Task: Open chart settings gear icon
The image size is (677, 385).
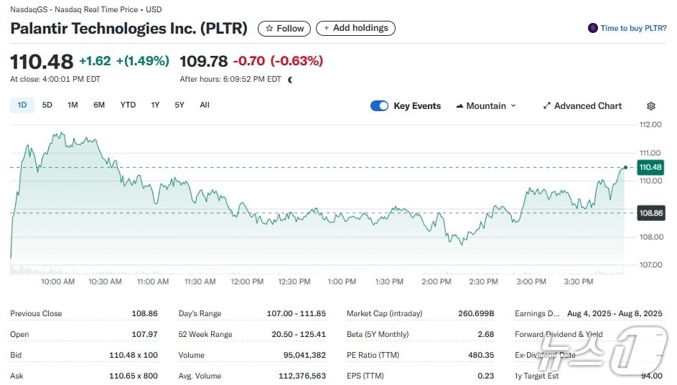Action: tap(650, 106)
